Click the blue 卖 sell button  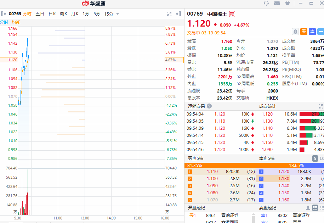312,32
